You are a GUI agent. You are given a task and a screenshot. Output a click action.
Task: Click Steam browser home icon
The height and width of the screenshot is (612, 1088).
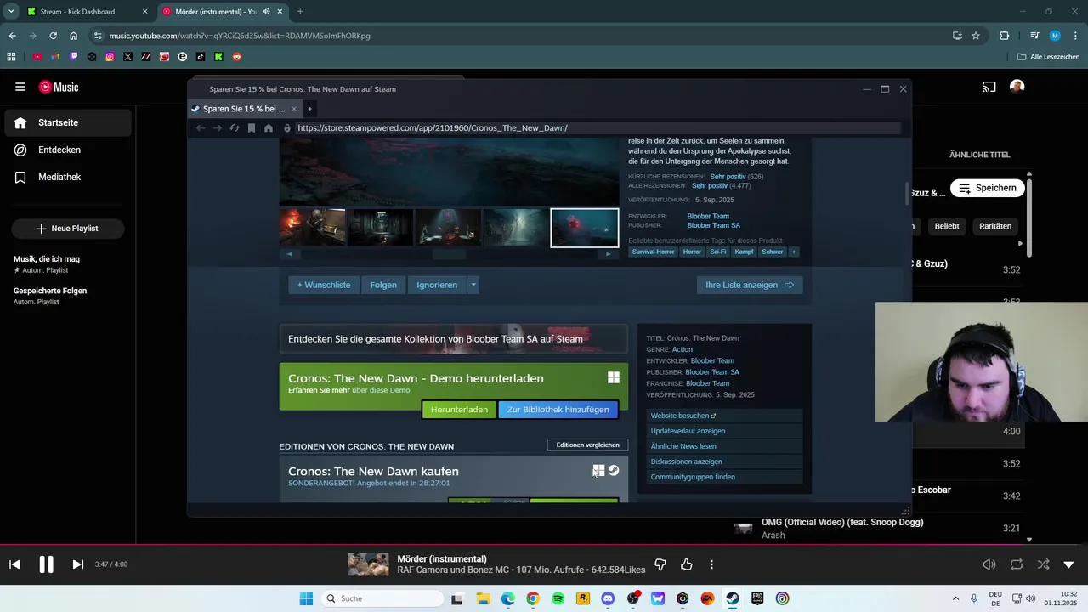[x=269, y=128]
